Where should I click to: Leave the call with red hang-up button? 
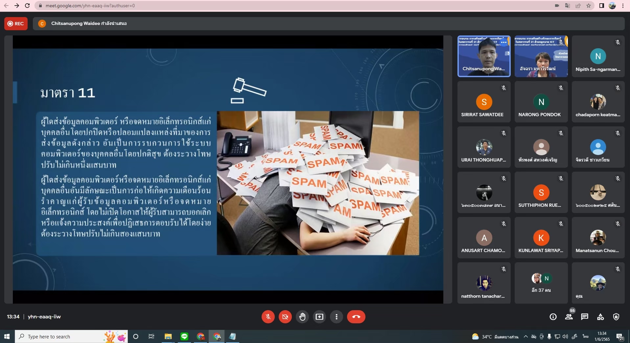pos(356,317)
